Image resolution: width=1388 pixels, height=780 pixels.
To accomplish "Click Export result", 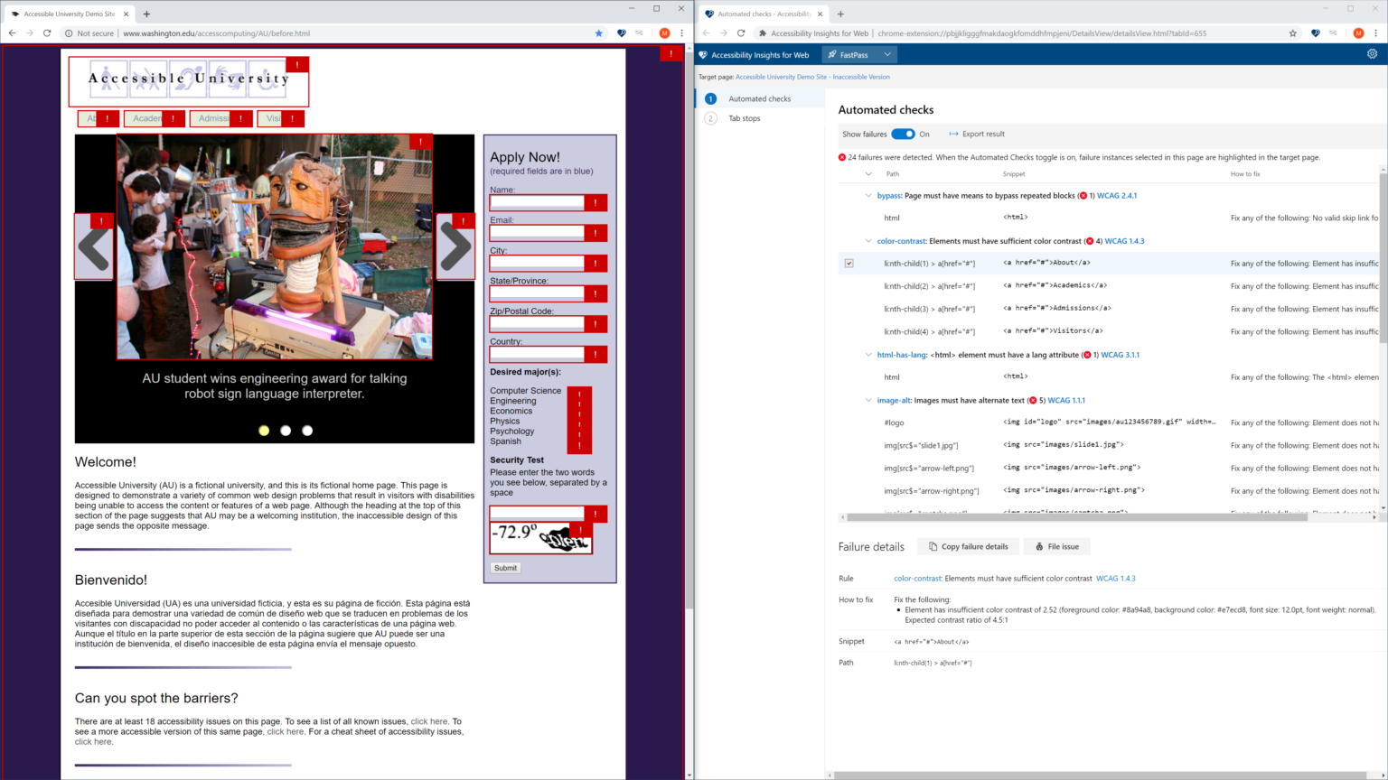I will [977, 134].
